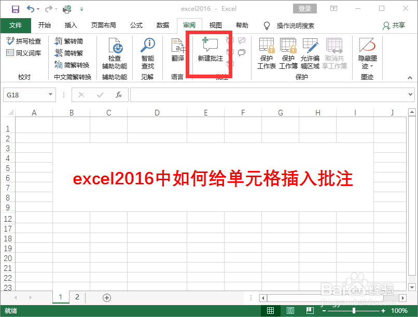Switch to Normal view in status bar

[270, 310]
